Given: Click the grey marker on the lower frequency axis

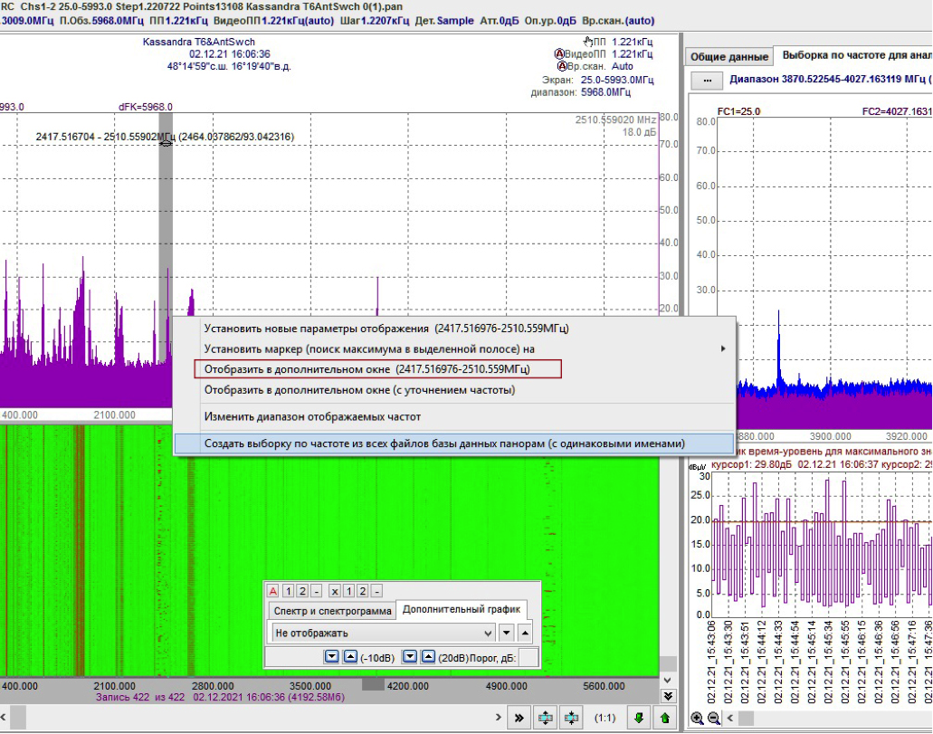Looking at the screenshot, I should click(373, 685).
